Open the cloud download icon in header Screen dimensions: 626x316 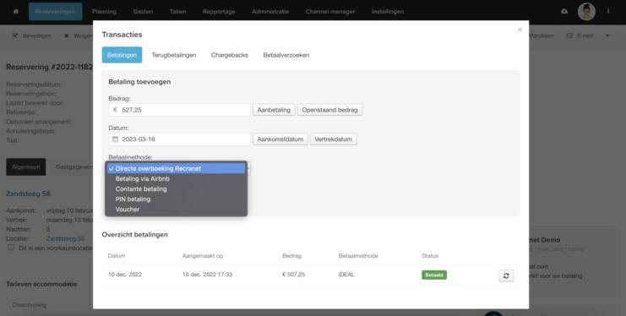[x=564, y=12]
